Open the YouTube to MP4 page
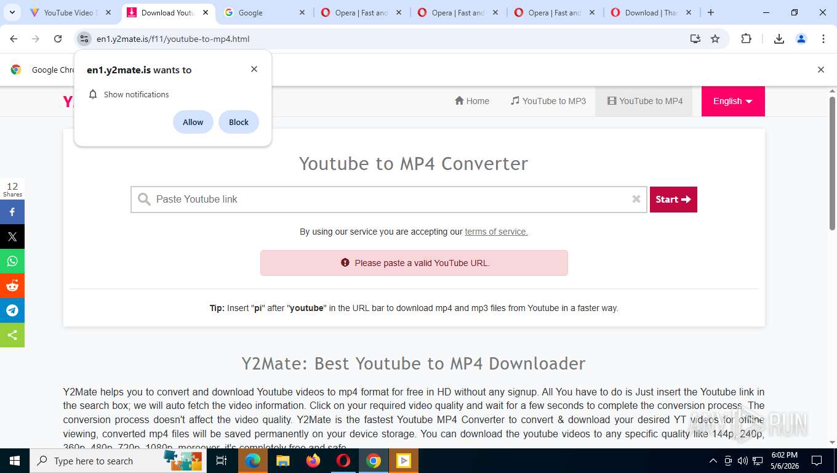The width and height of the screenshot is (837, 473). (x=645, y=101)
